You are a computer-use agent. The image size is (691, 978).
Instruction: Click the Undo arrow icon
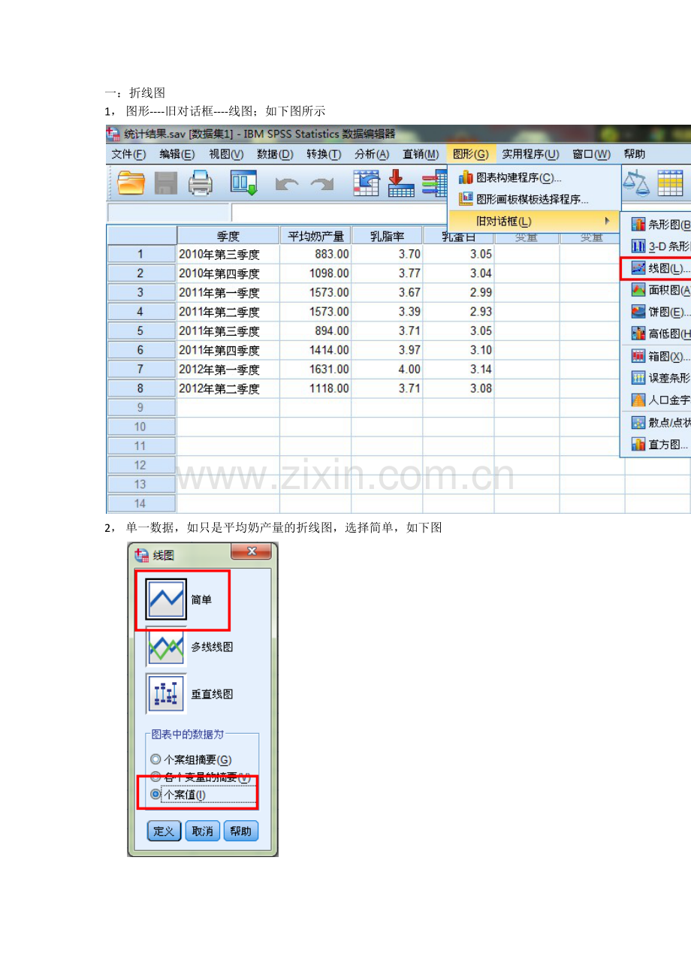click(x=286, y=184)
